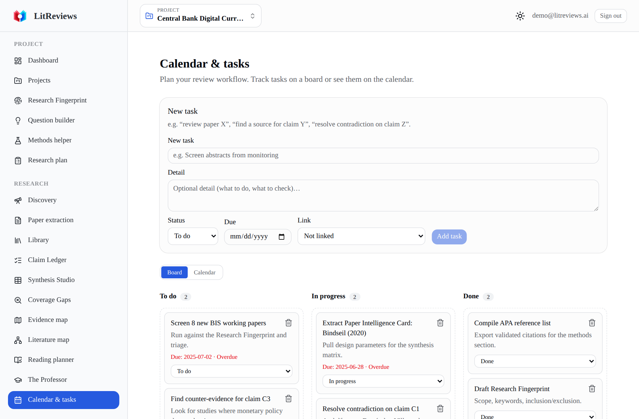Delete 'Draft Research Fingerprint' task
639x419 pixels.
[592, 388]
